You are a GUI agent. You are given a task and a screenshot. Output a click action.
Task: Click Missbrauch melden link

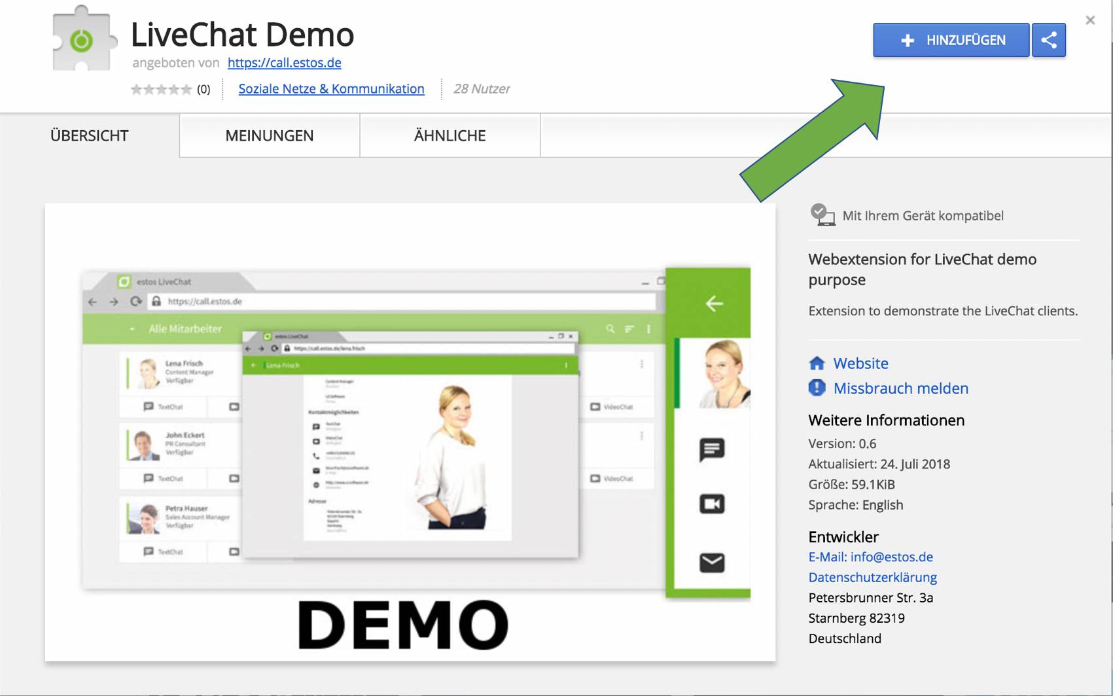[x=900, y=388]
